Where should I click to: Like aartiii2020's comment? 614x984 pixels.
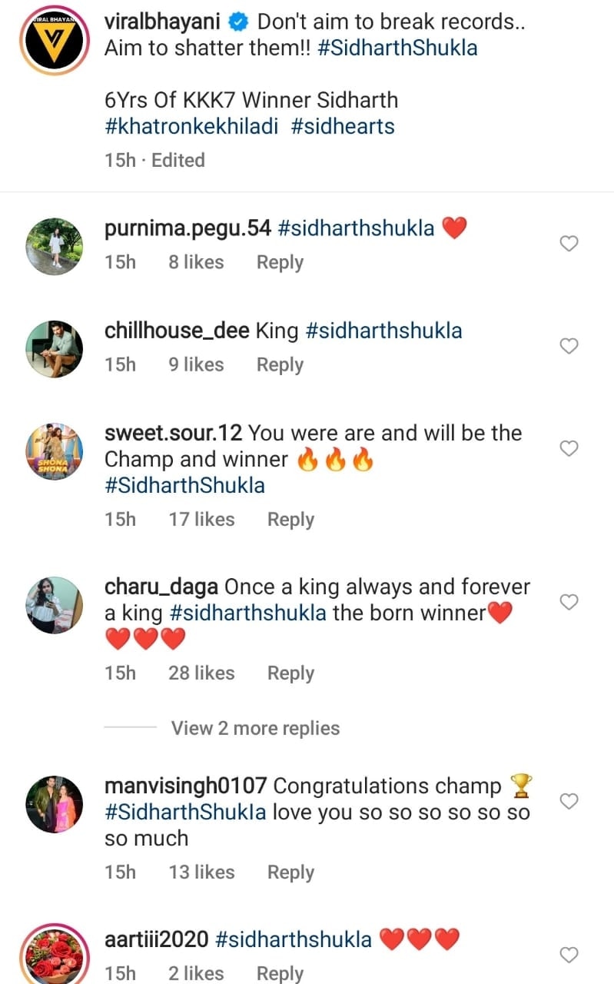(568, 955)
